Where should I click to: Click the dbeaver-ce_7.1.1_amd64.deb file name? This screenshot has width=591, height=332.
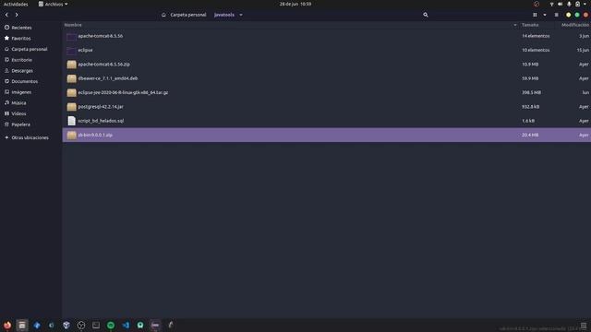pos(108,78)
